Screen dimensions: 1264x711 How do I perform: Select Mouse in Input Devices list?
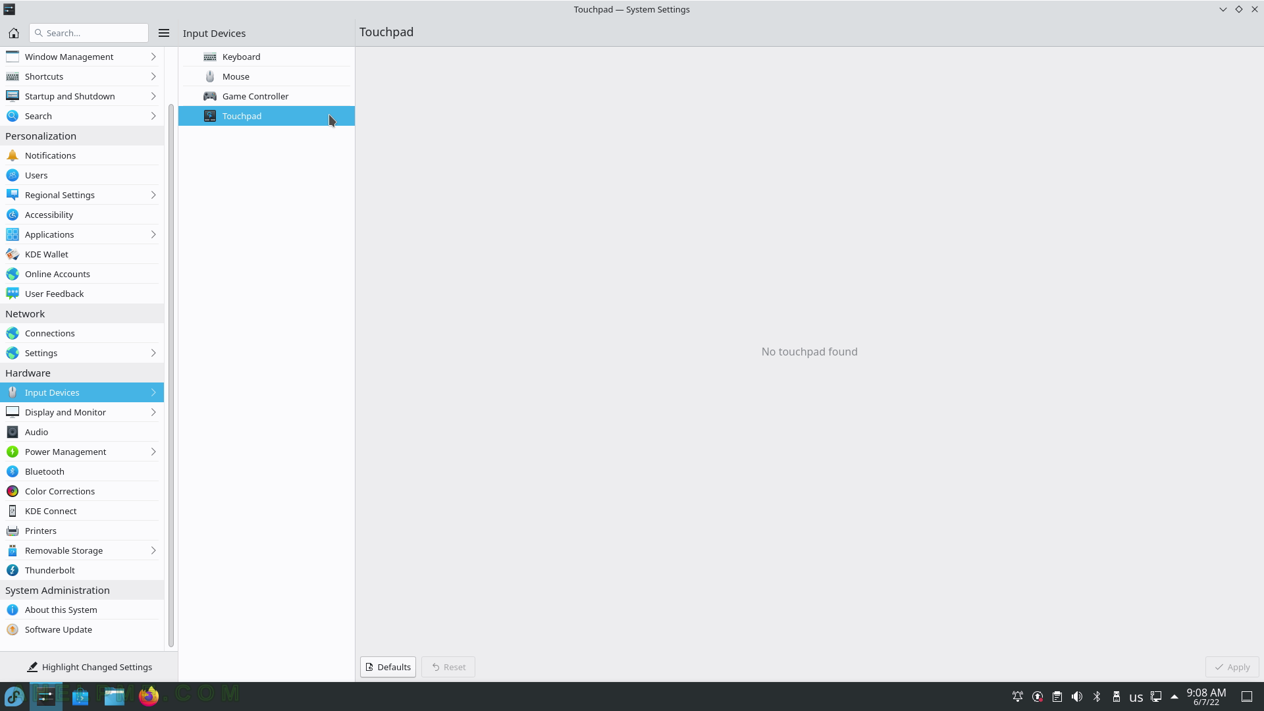pyautogui.click(x=267, y=76)
